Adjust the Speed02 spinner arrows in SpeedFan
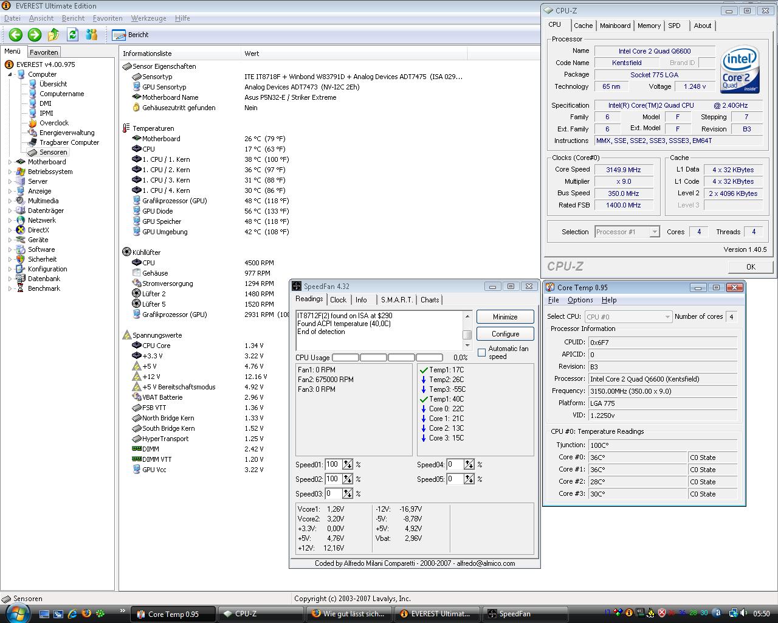The image size is (778, 623). 347,479
